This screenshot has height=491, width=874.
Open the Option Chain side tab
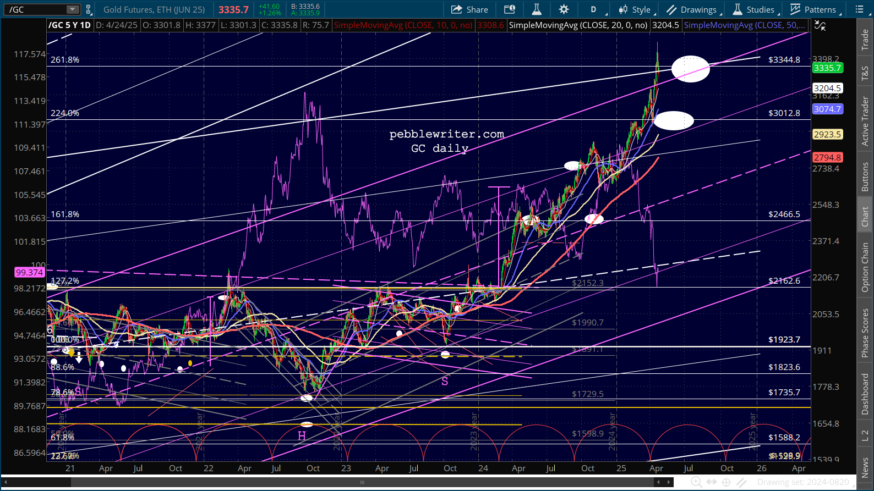[865, 267]
